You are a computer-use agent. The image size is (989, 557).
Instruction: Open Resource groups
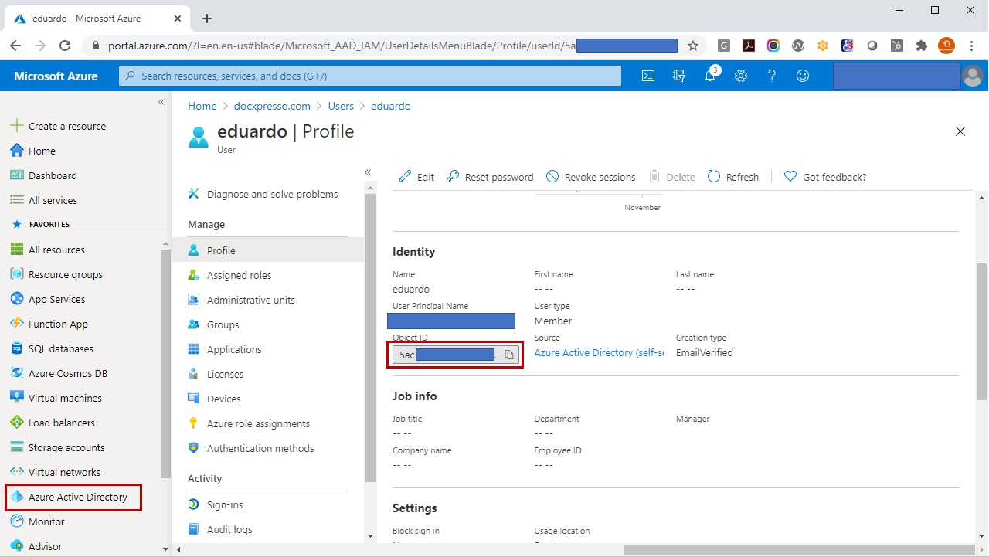tap(56, 274)
